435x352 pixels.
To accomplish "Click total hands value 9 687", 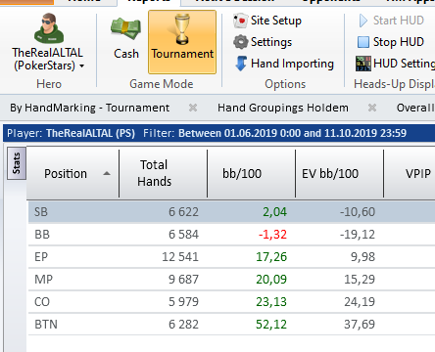I will pos(183,280).
